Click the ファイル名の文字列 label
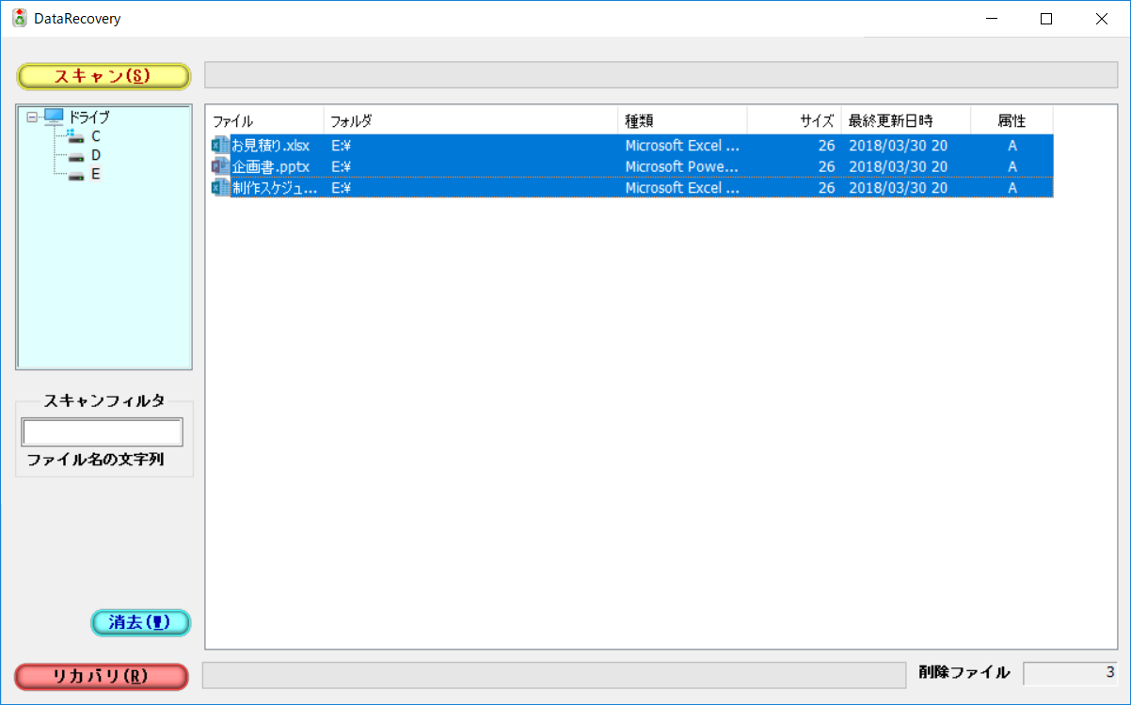The width and height of the screenshot is (1131, 705). tap(95, 460)
